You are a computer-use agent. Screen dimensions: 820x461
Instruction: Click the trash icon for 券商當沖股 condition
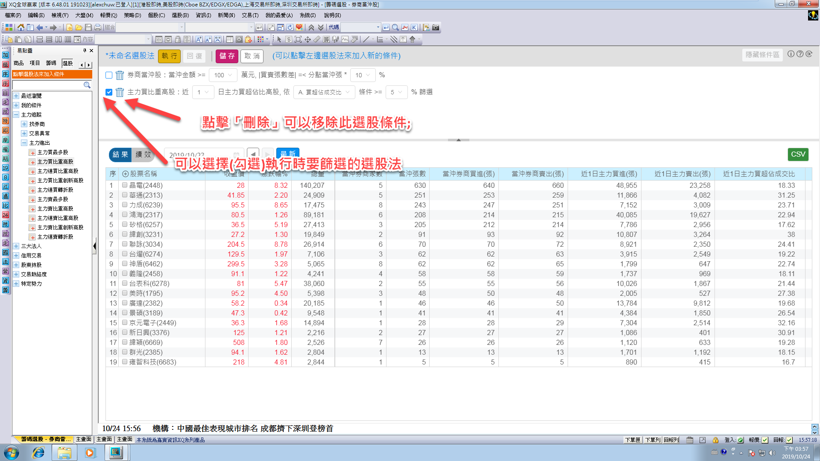pos(120,75)
